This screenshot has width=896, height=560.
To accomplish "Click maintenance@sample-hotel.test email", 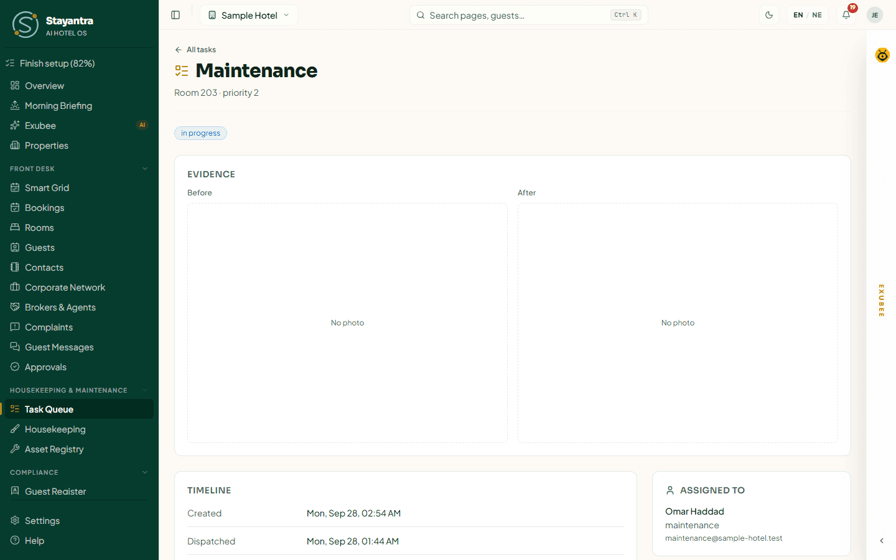I will point(724,538).
